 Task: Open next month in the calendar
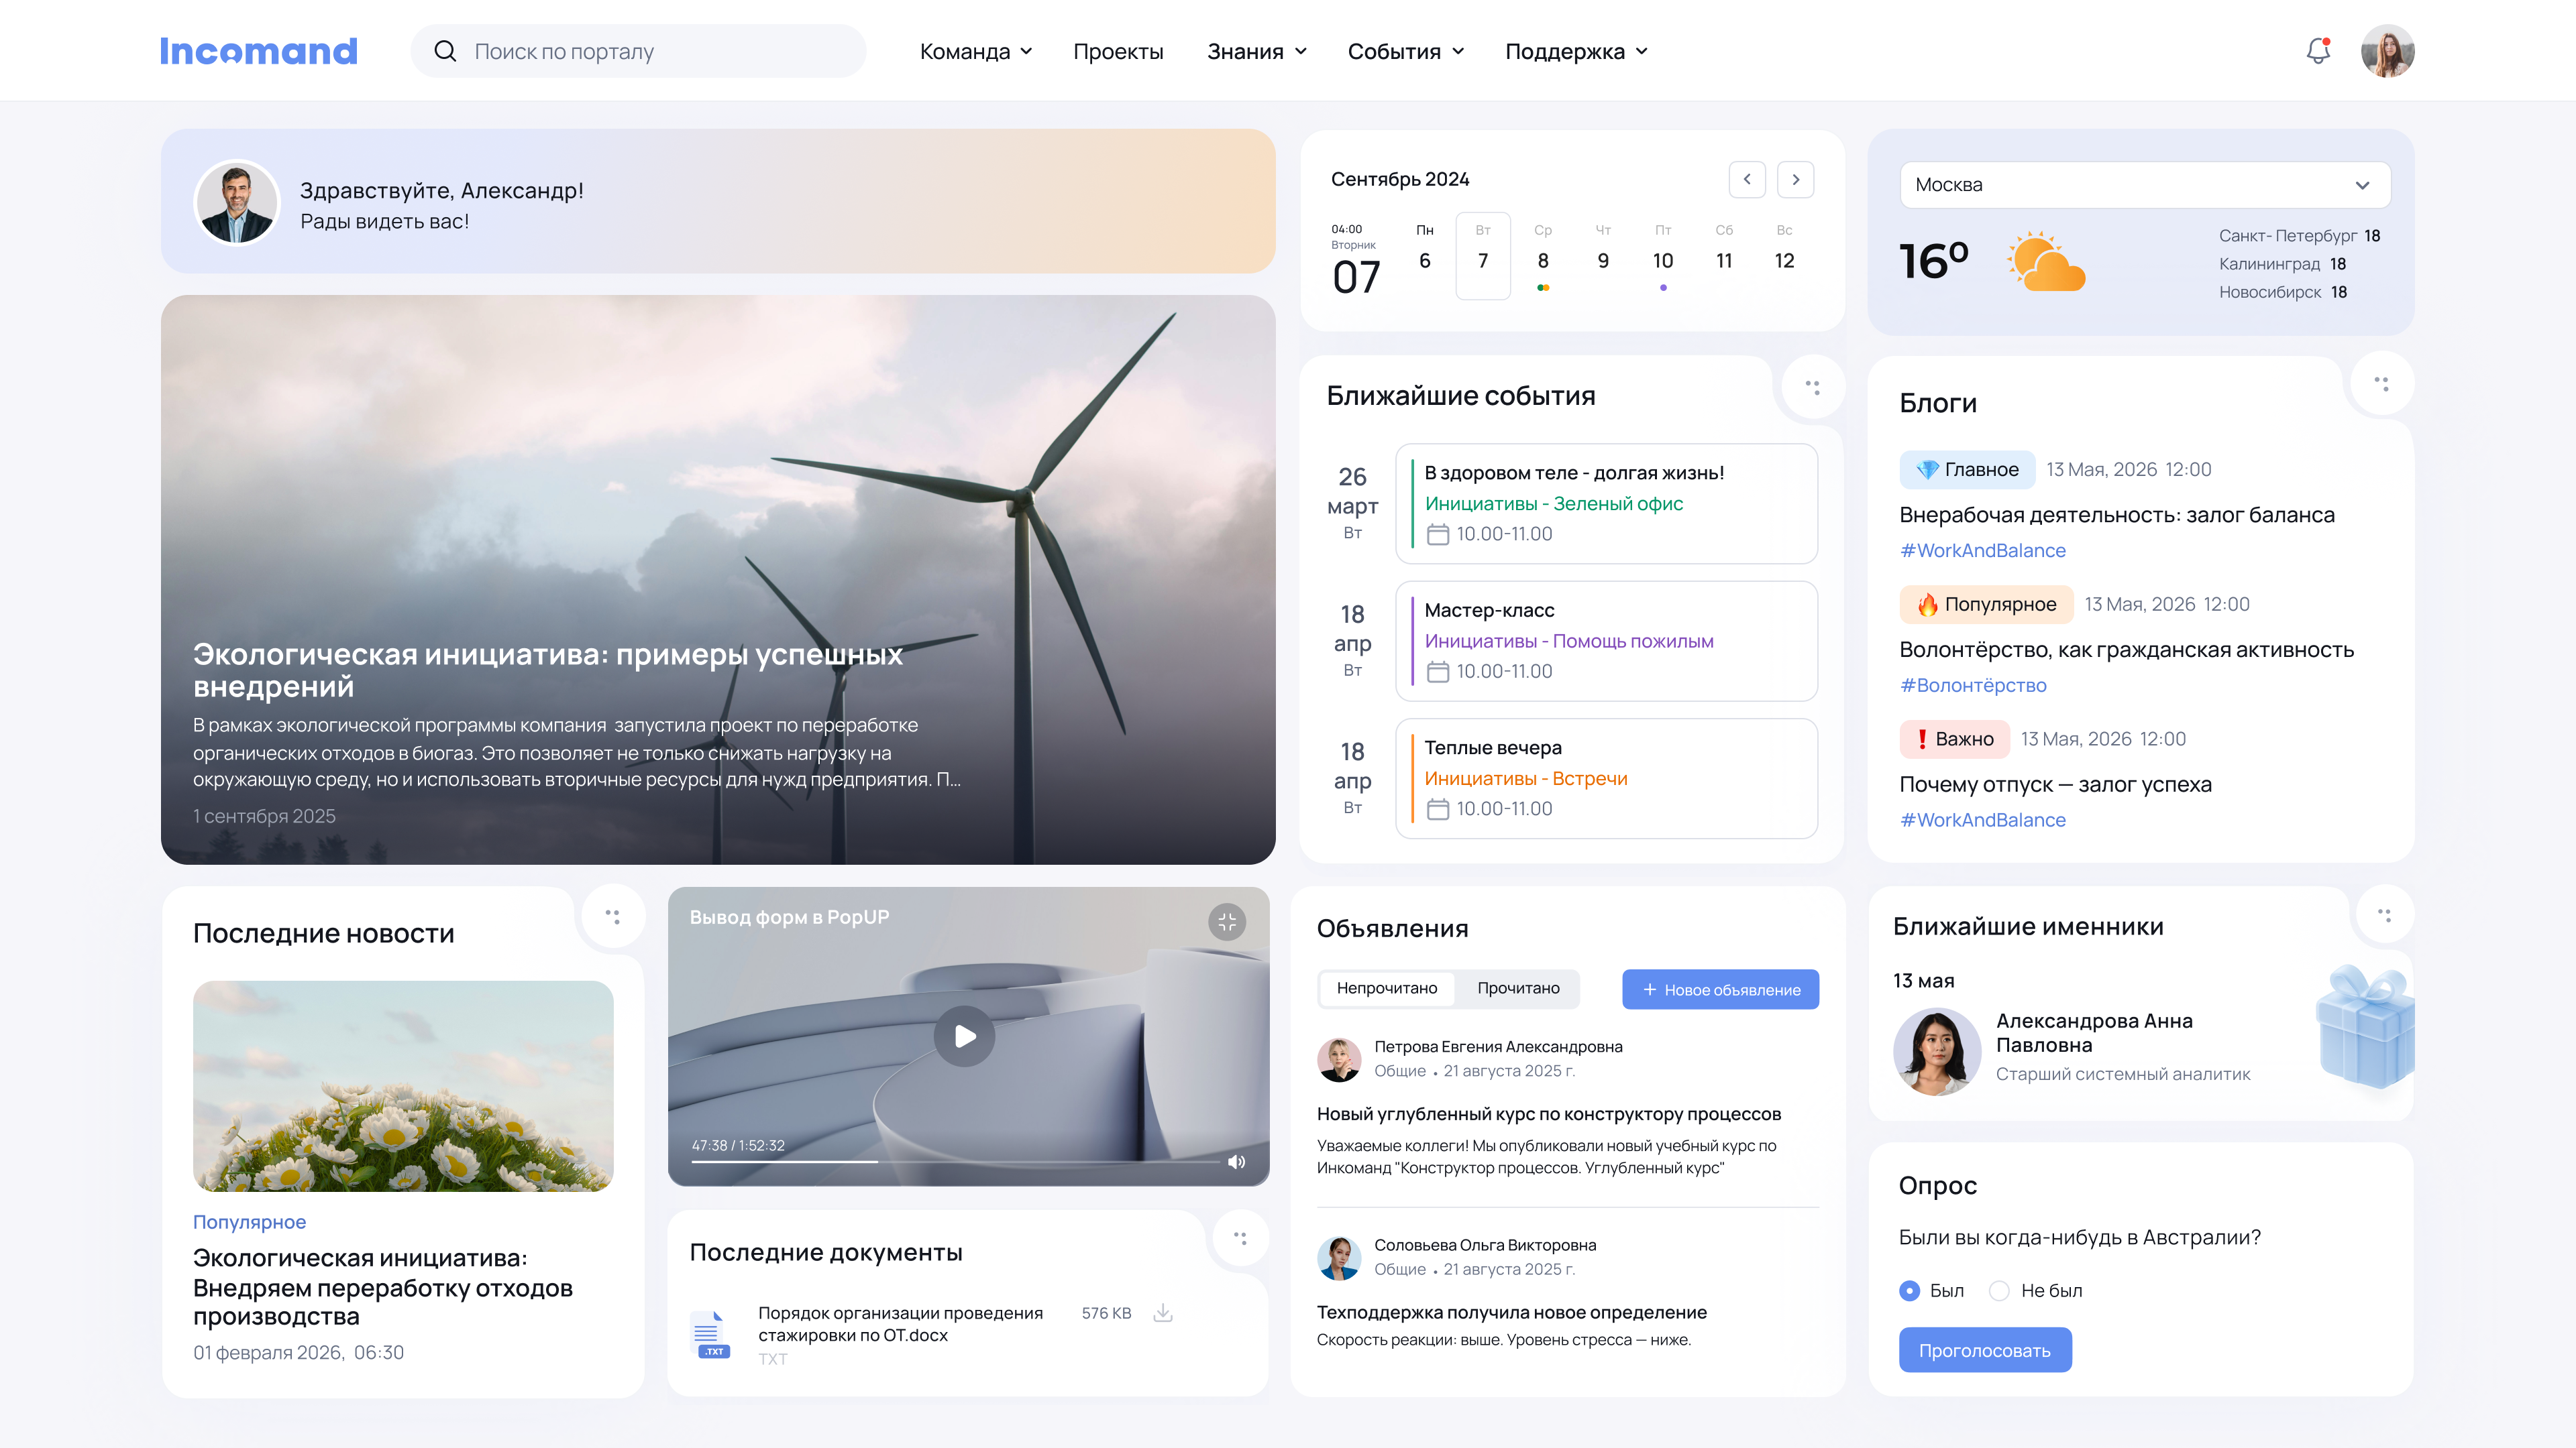tap(1796, 180)
